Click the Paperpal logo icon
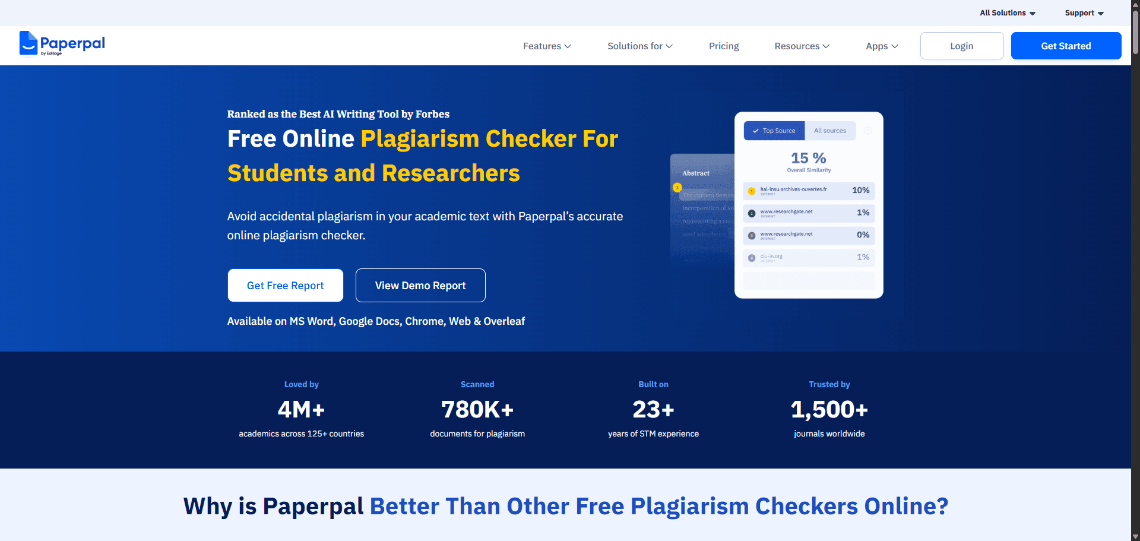This screenshot has height=541, width=1140. click(x=28, y=43)
